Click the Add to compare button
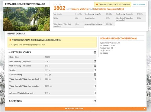The height and width of the screenshot is (112, 151). [x=139, y=4]
